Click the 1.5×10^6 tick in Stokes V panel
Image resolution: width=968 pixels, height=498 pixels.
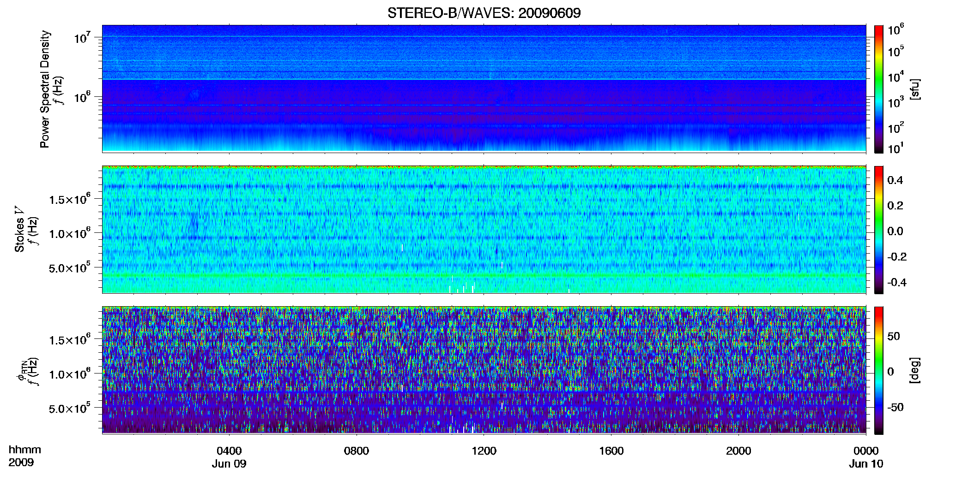coord(70,199)
